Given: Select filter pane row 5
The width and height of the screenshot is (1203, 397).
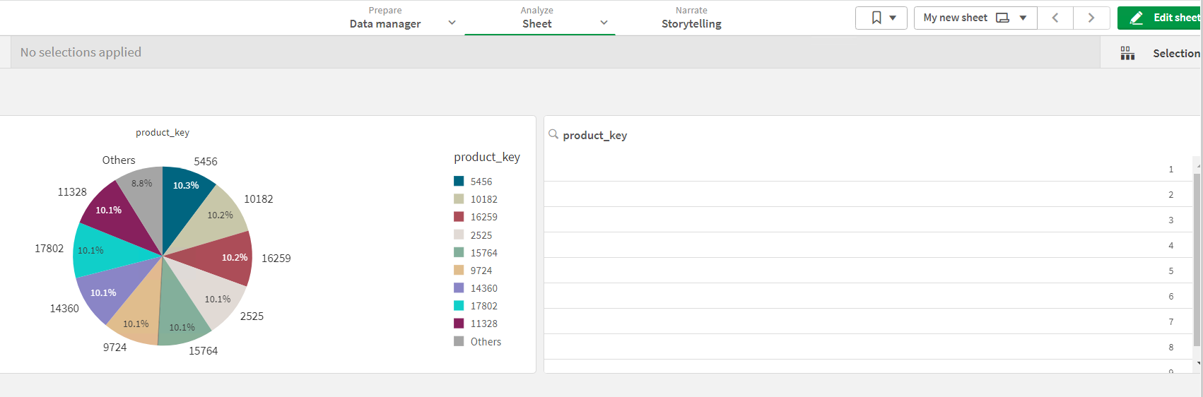Looking at the screenshot, I should tap(868, 271).
